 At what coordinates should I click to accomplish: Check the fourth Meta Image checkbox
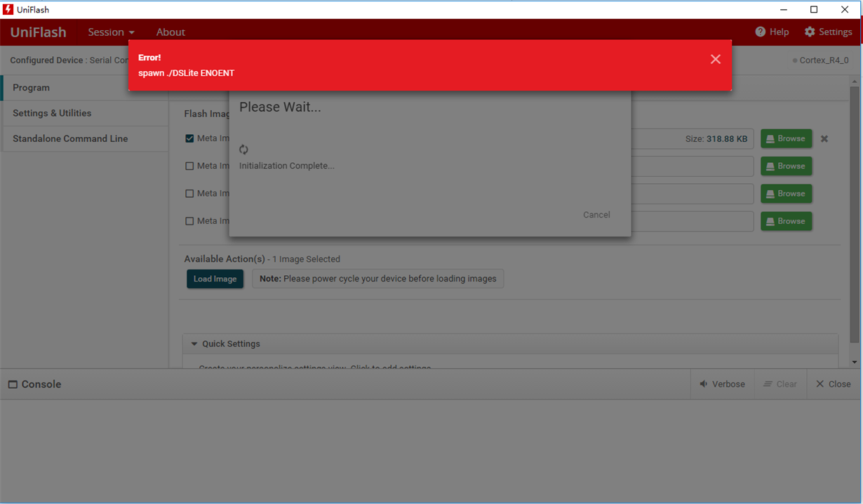[189, 221]
